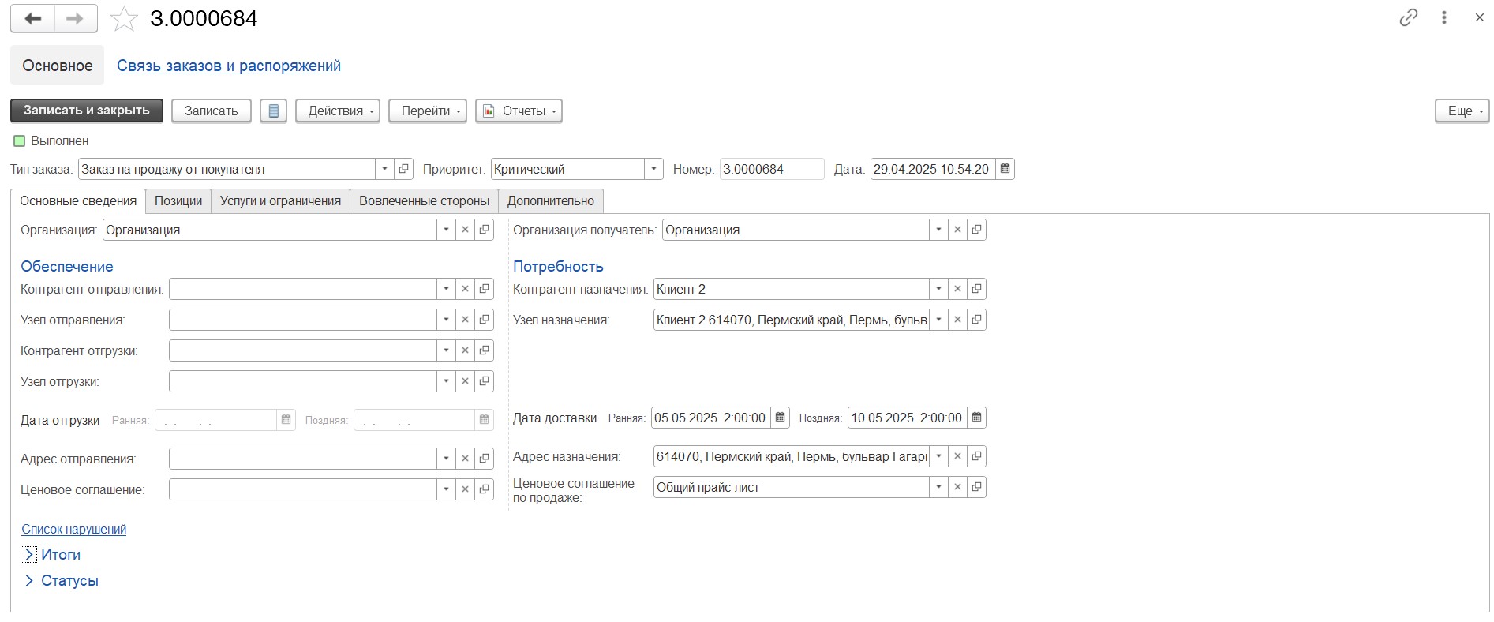This screenshot has height=622, width=1494.
Task: Clear the Ценовое соглашение по продаже value
Action: 957,487
